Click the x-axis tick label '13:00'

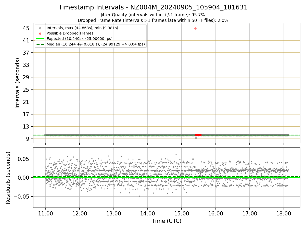click(x=114, y=213)
